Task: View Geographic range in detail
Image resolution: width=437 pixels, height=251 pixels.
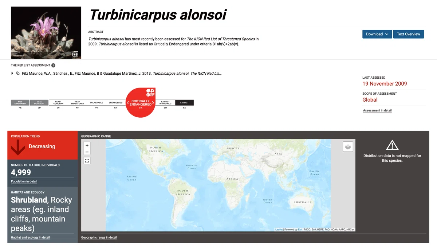Action: [x=99, y=238]
